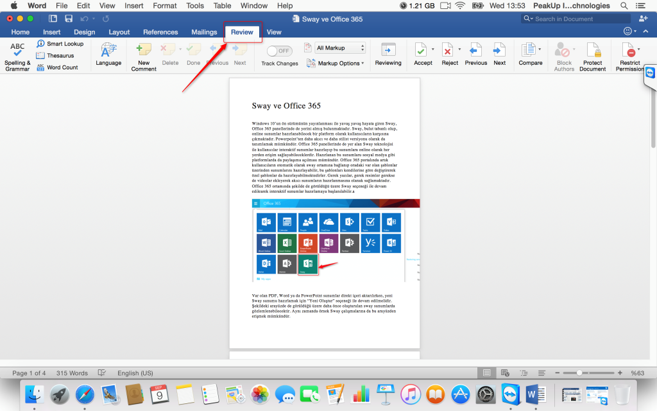Open the Tools menu
657x411 pixels.
pyautogui.click(x=195, y=6)
